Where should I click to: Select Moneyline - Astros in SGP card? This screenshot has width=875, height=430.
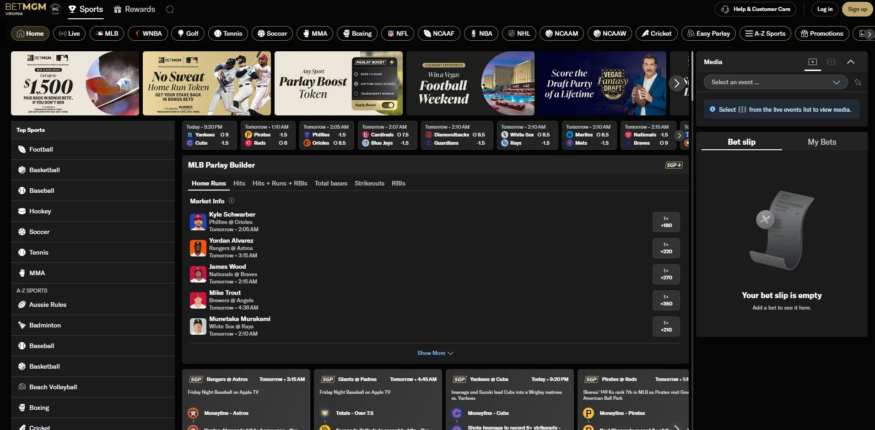pos(226,413)
